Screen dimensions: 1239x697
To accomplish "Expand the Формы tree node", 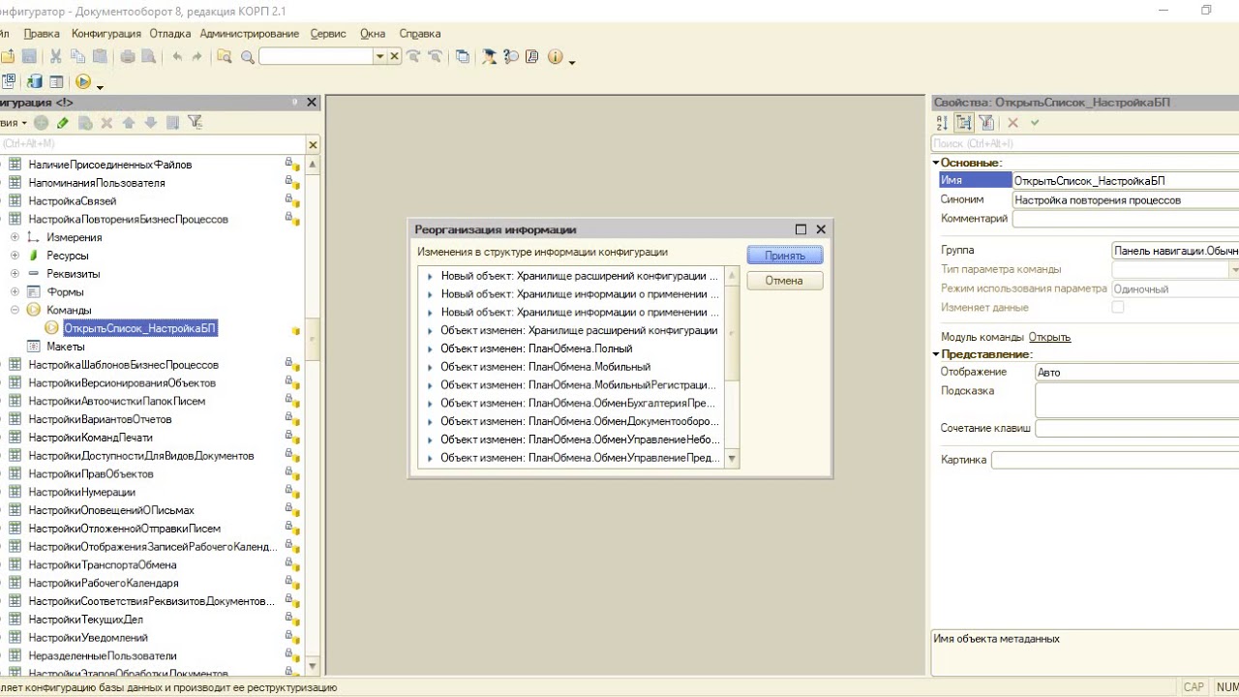I will [15, 291].
